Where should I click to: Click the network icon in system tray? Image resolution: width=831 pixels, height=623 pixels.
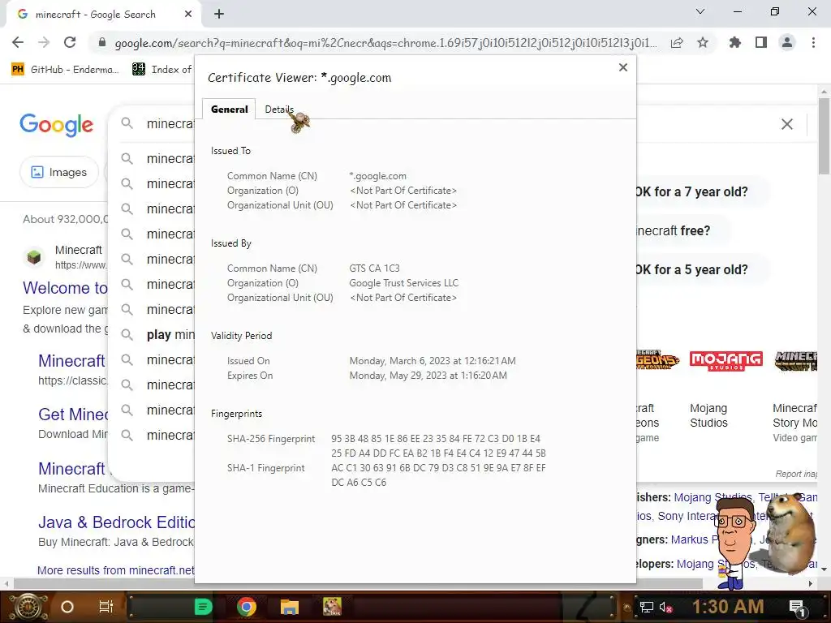tap(646, 607)
